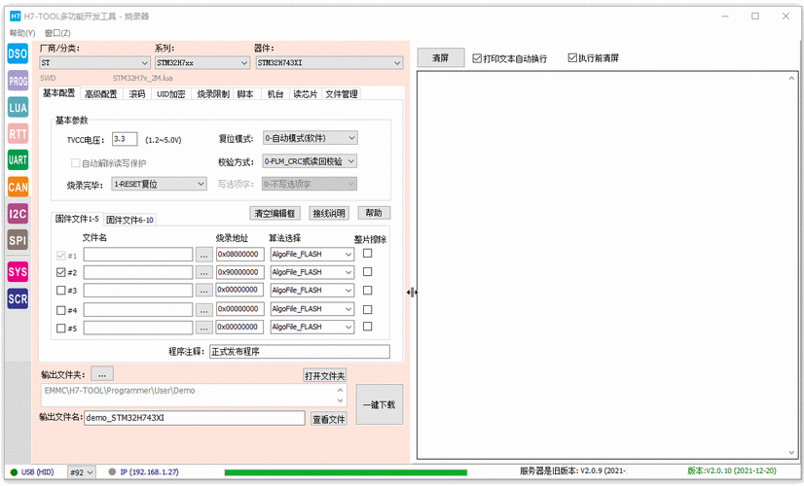The width and height of the screenshot is (804, 486).
Task: Browse file for firmware row #5
Action: [204, 328]
